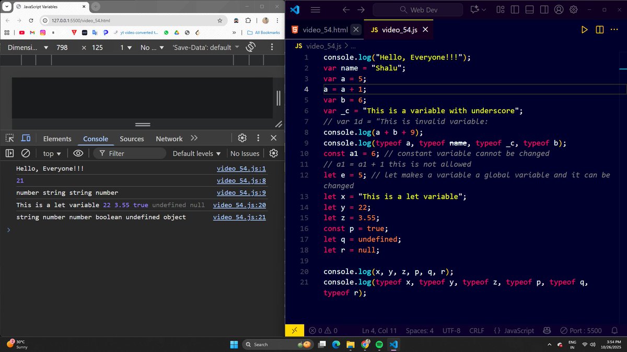Expand Copilot chat dropdown arrow
This screenshot has width=627, height=352.
(x=483, y=10)
